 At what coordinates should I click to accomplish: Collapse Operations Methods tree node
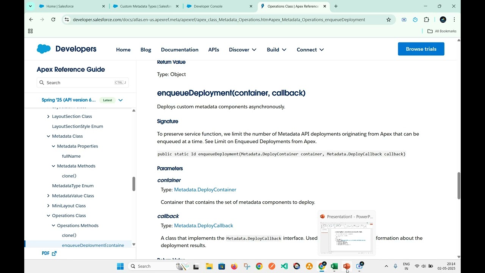53,226
